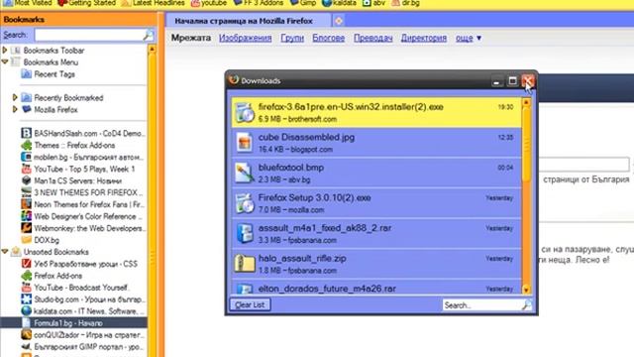
Task: Click the Firefox Setup 3.0.10(2).exe icon
Action: click(x=245, y=203)
